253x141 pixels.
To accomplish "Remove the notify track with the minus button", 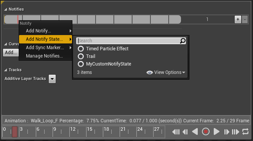I will tap(245, 19).
